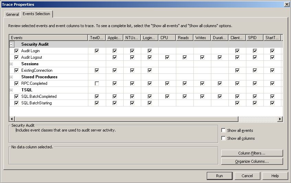Collapse the Sessions event group

(x=11, y=64)
